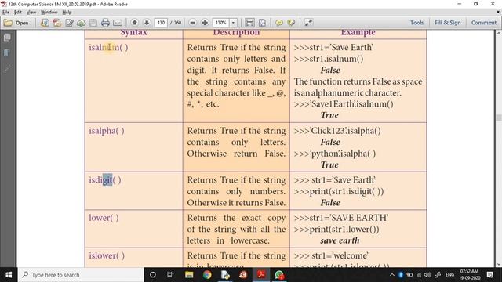Click the attachments icon in left panel
The image size is (502, 282).
(7, 68)
